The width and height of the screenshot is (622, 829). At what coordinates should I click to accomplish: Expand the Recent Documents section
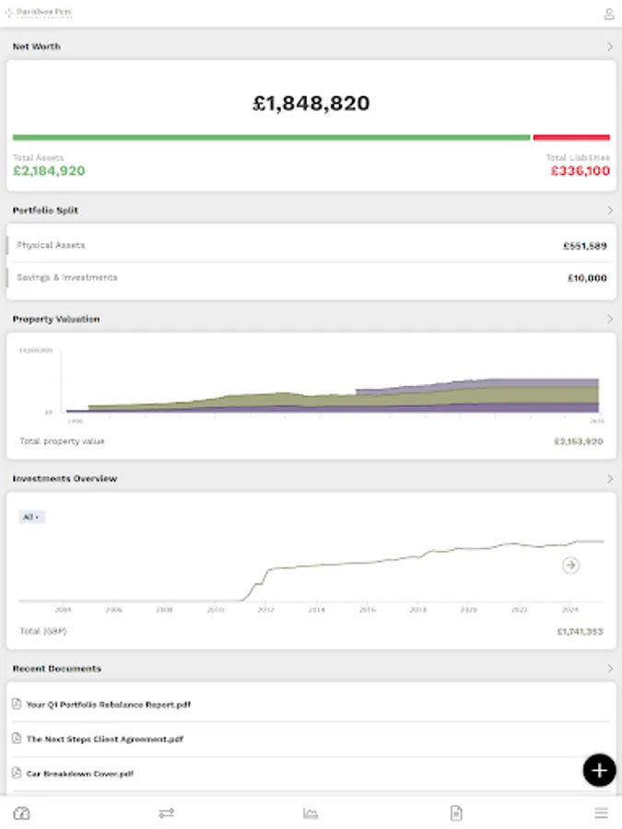point(610,669)
